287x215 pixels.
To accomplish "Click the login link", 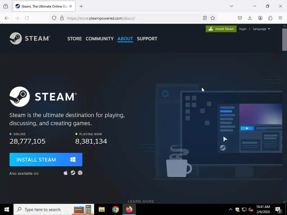I will click(x=243, y=29).
